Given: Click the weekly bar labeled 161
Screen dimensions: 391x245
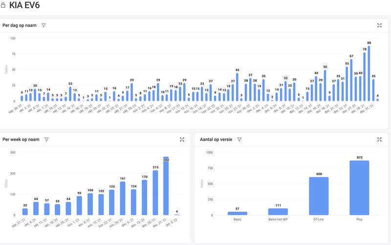Looking at the screenshot, I should point(123,199).
